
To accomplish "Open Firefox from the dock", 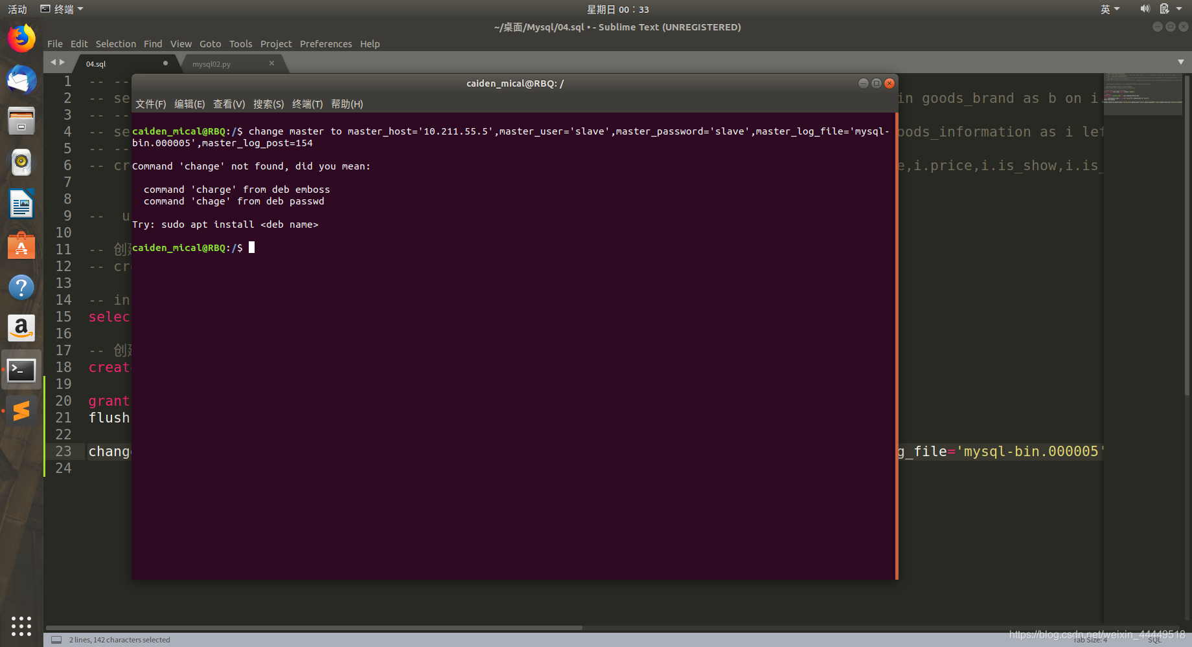I will 21,39.
